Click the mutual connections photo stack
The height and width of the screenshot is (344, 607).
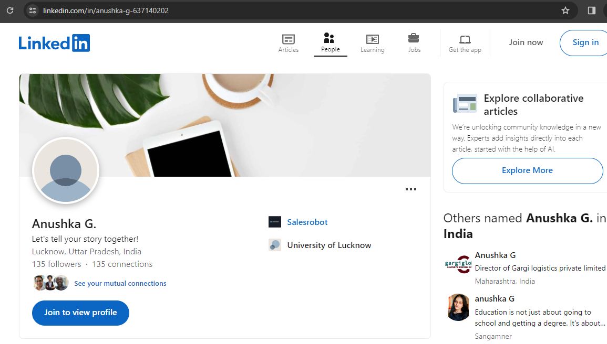[52, 283]
